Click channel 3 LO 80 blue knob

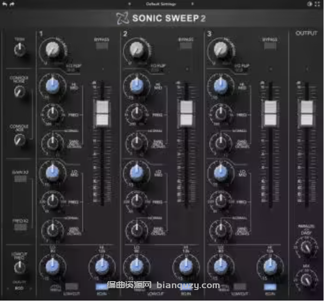click(220, 267)
